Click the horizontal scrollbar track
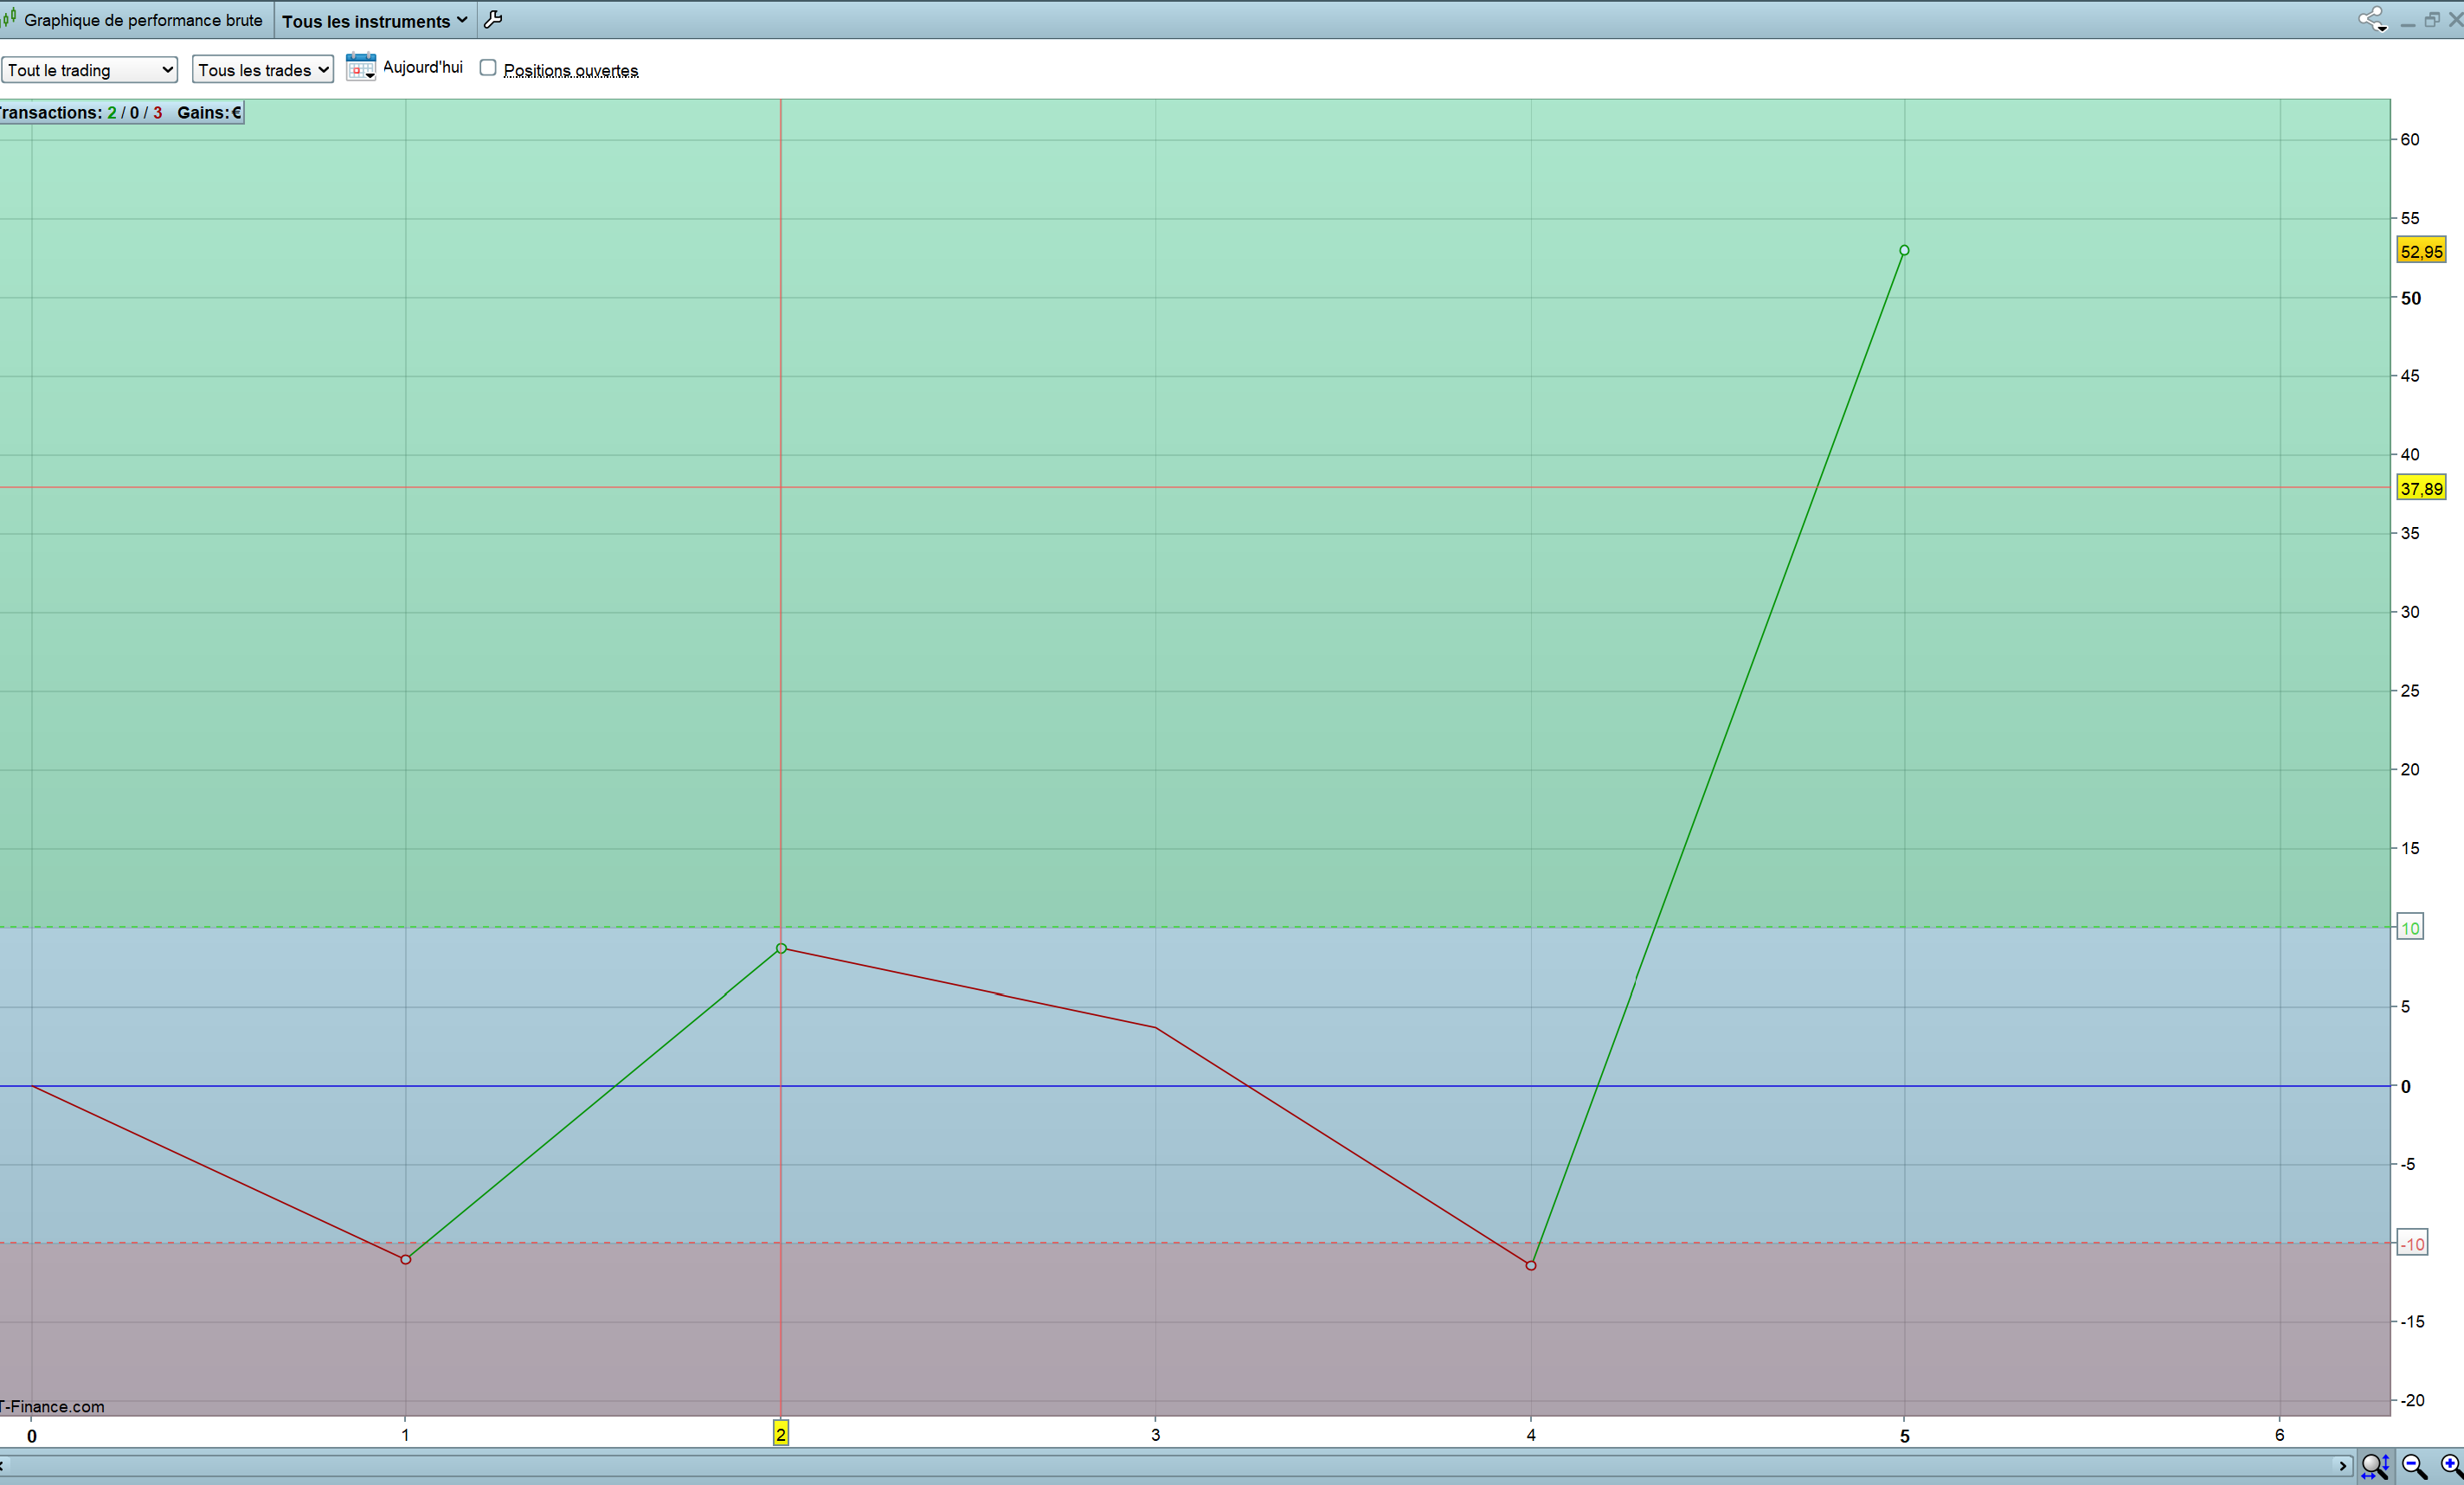2464x1485 pixels. [1170, 1466]
